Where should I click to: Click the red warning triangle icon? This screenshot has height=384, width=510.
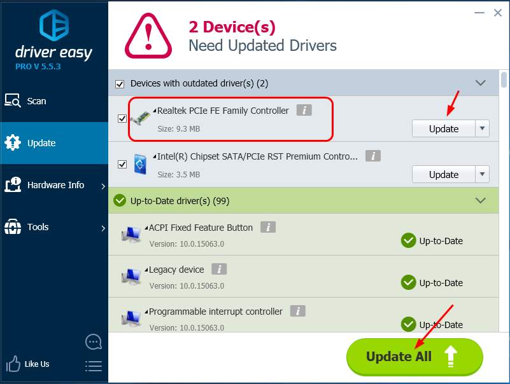pos(148,36)
